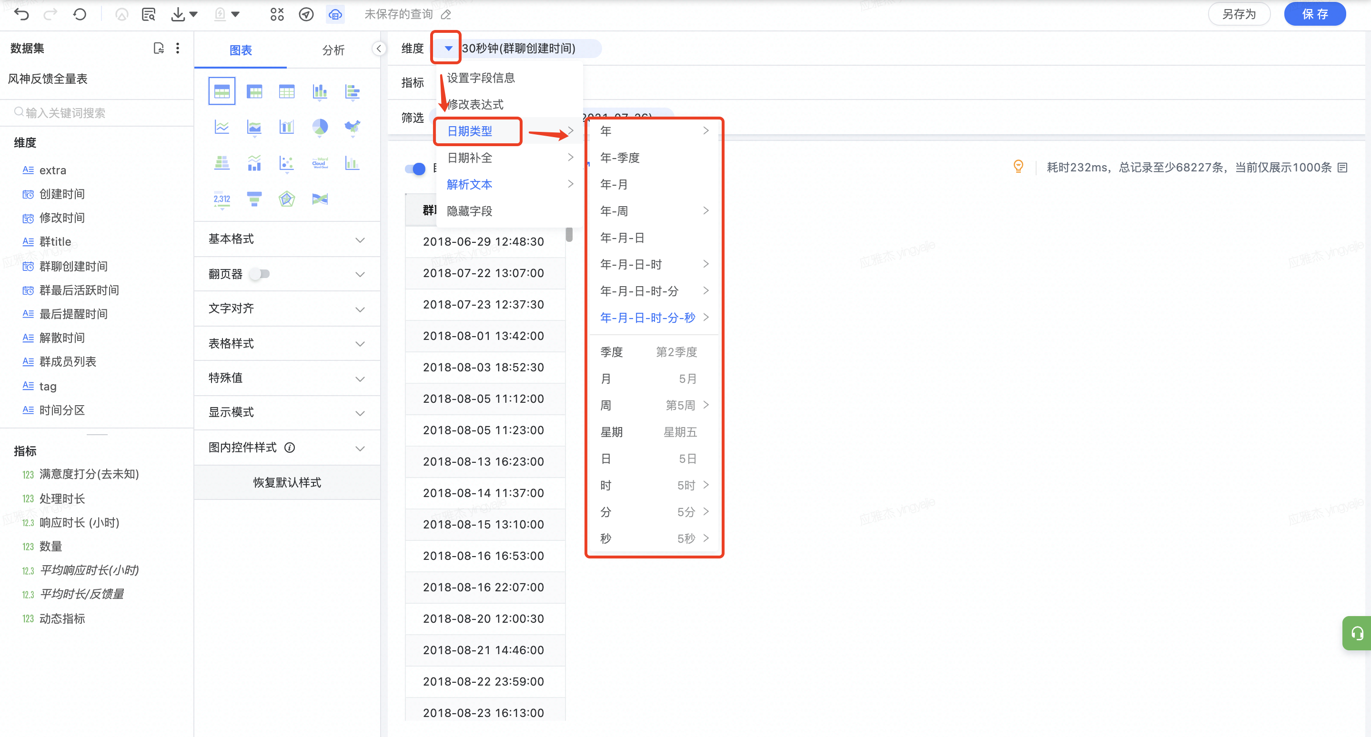Viewport: 1371px width, 737px height.
Task: Click the undo arrow icon
Action: [21, 14]
